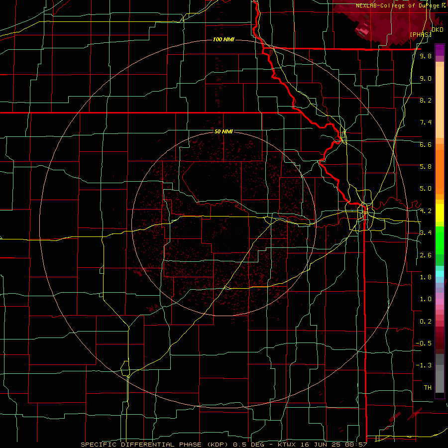Click the 7.4 legend value
The width and height of the screenshot is (448, 448).
[x=426, y=122]
